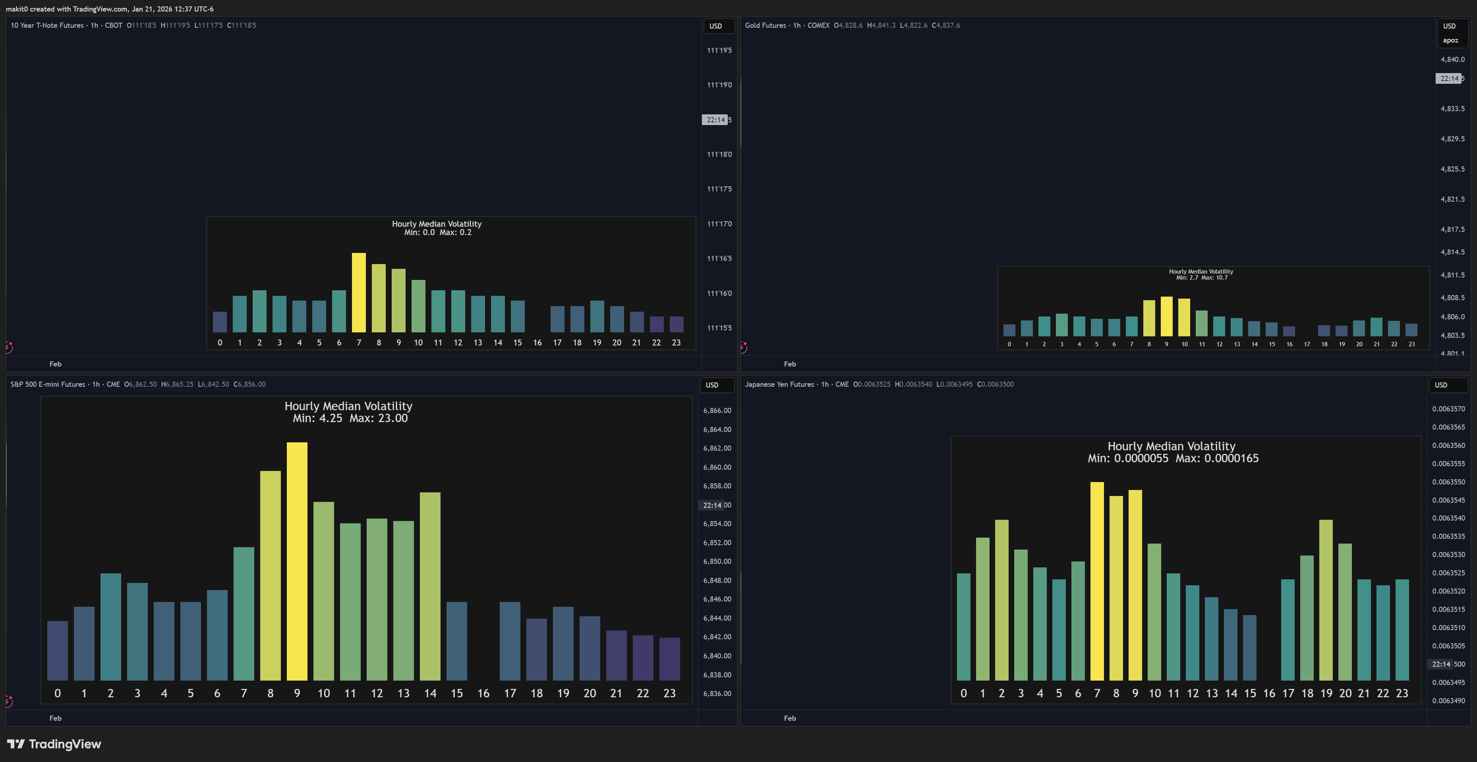
Task: Click the C0.0063500 close value in Yen header
Action: pyautogui.click(x=996, y=384)
